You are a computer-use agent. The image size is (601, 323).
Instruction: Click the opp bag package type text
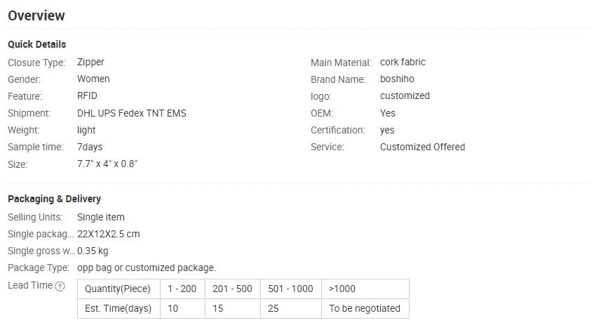[147, 268]
